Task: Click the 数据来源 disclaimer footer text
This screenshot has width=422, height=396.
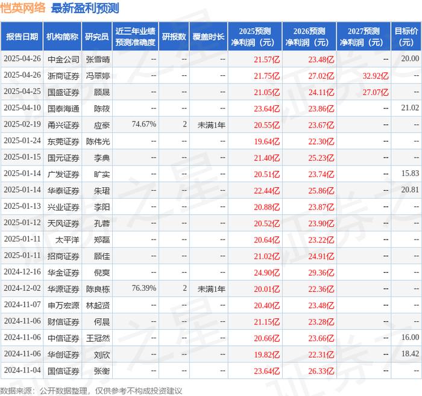Action: [91, 391]
